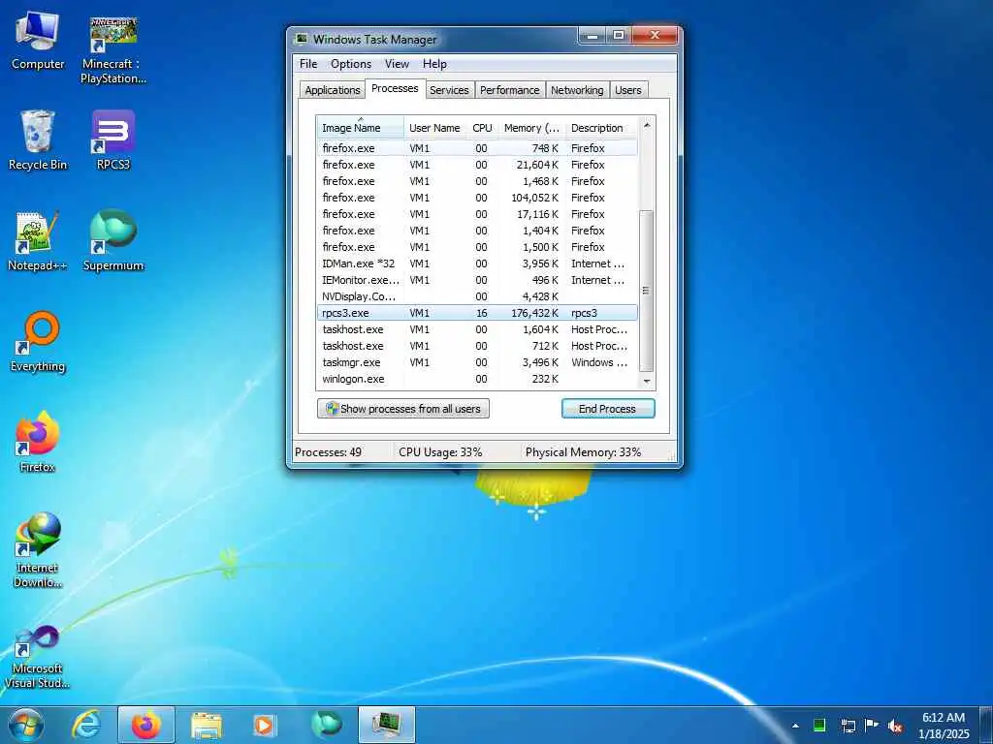The image size is (993, 744).
Task: Click the green CPU meter tray icon
Action: (819, 726)
